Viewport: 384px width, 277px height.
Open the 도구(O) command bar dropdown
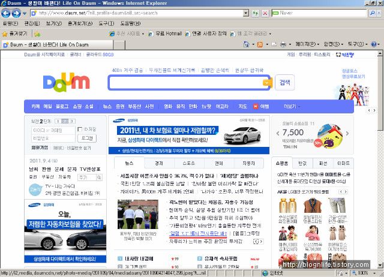[358, 44]
